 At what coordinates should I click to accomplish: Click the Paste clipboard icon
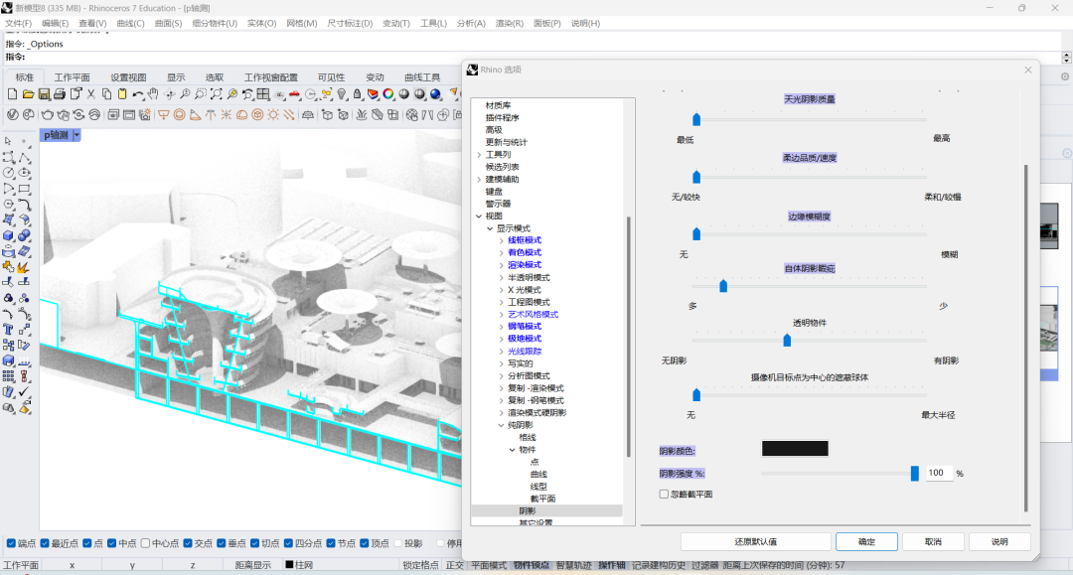122,93
